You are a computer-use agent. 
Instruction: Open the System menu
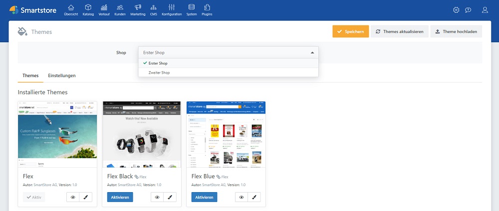[192, 10]
